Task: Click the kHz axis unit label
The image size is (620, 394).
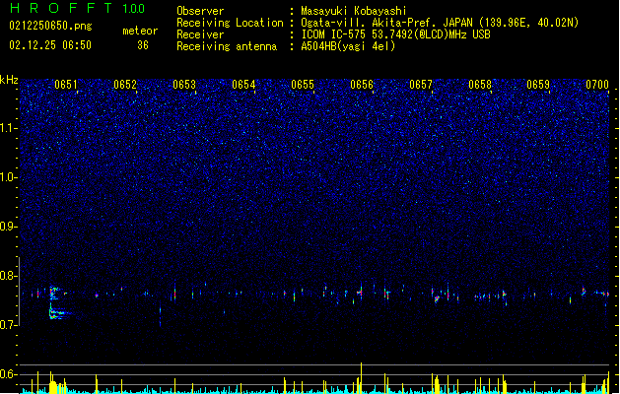Action: 9,80
